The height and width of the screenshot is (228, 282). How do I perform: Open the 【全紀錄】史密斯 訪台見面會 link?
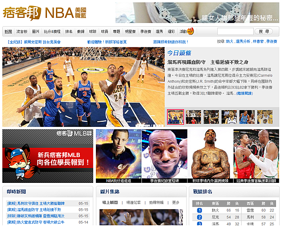pyautogui.click(x=34, y=42)
